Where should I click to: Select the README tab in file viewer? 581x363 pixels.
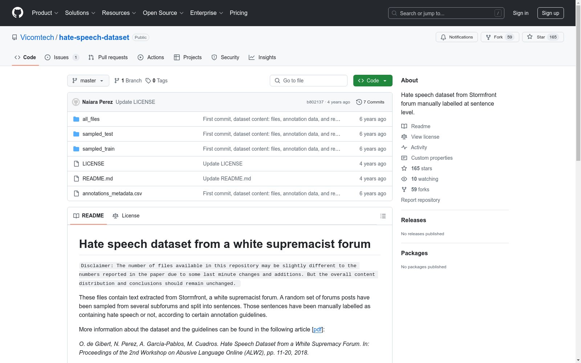[x=89, y=216]
